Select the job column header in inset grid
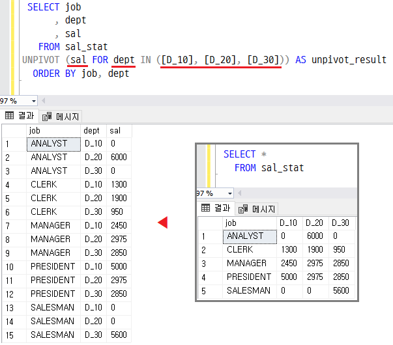The height and width of the screenshot is (345, 393). [250, 223]
